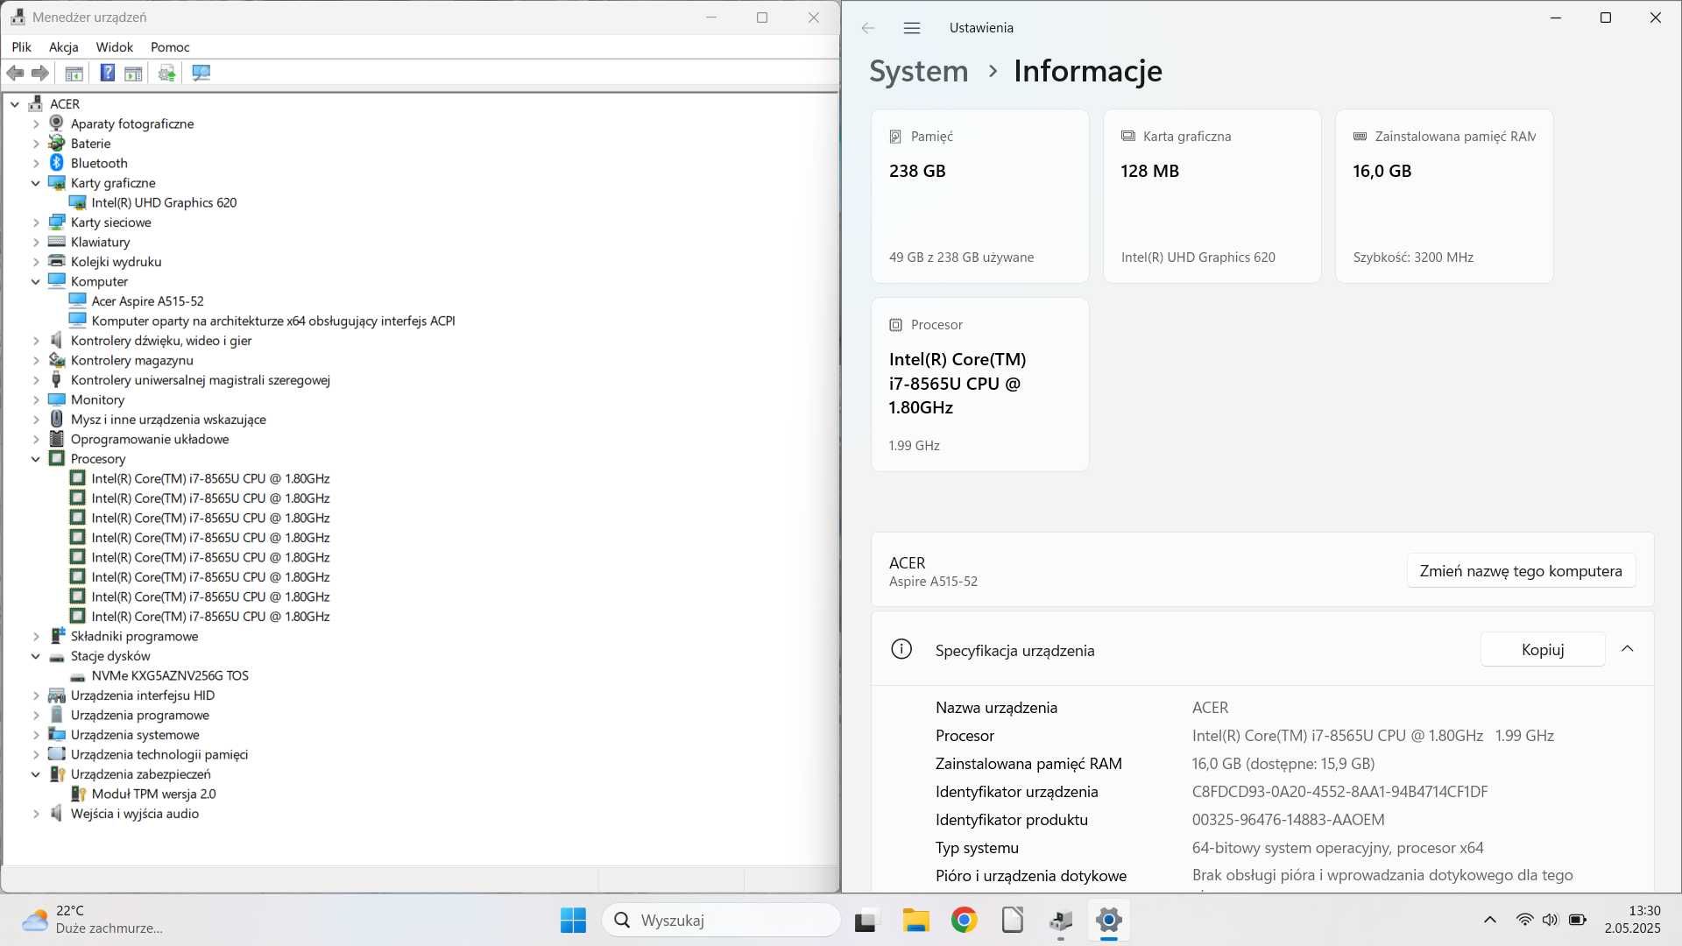Viewport: 1682px width, 946px height.
Task: Select Składniki programowe tree row
Action: tap(134, 636)
